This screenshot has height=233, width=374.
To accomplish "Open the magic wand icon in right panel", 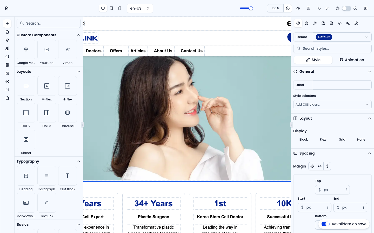I will (315, 23).
